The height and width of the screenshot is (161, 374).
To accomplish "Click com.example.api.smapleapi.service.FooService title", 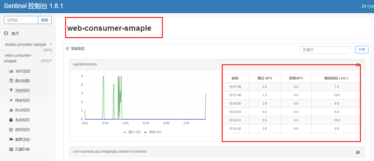I will 110,151.
